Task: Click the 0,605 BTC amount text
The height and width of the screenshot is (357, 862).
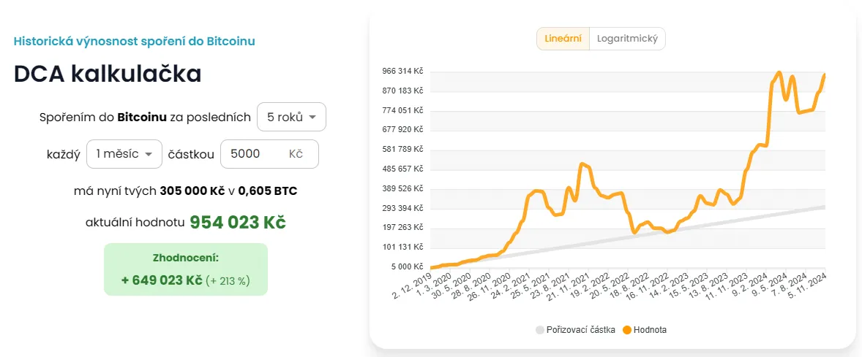Action: pyautogui.click(x=267, y=191)
